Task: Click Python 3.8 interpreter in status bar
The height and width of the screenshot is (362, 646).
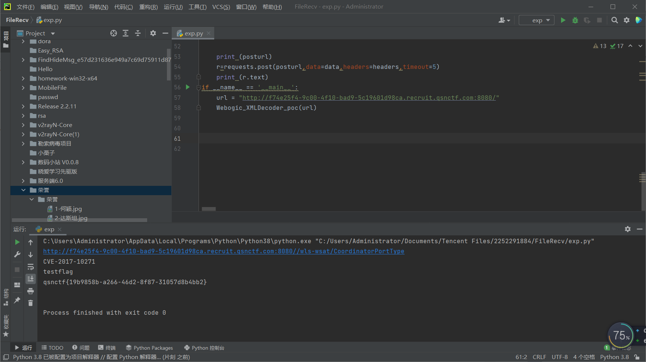Action: (614, 357)
